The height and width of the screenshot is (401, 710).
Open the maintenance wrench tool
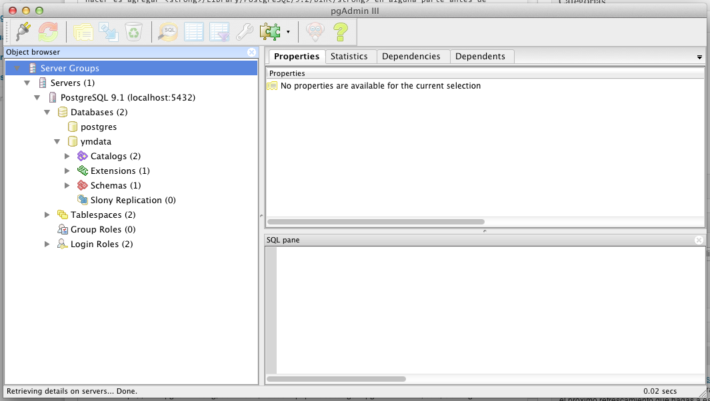click(x=245, y=31)
